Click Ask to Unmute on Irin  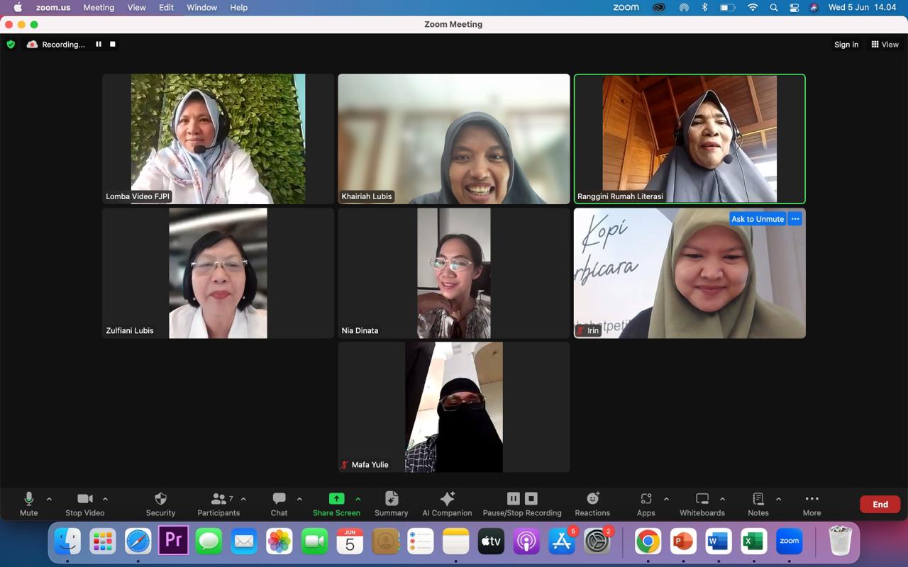point(757,219)
